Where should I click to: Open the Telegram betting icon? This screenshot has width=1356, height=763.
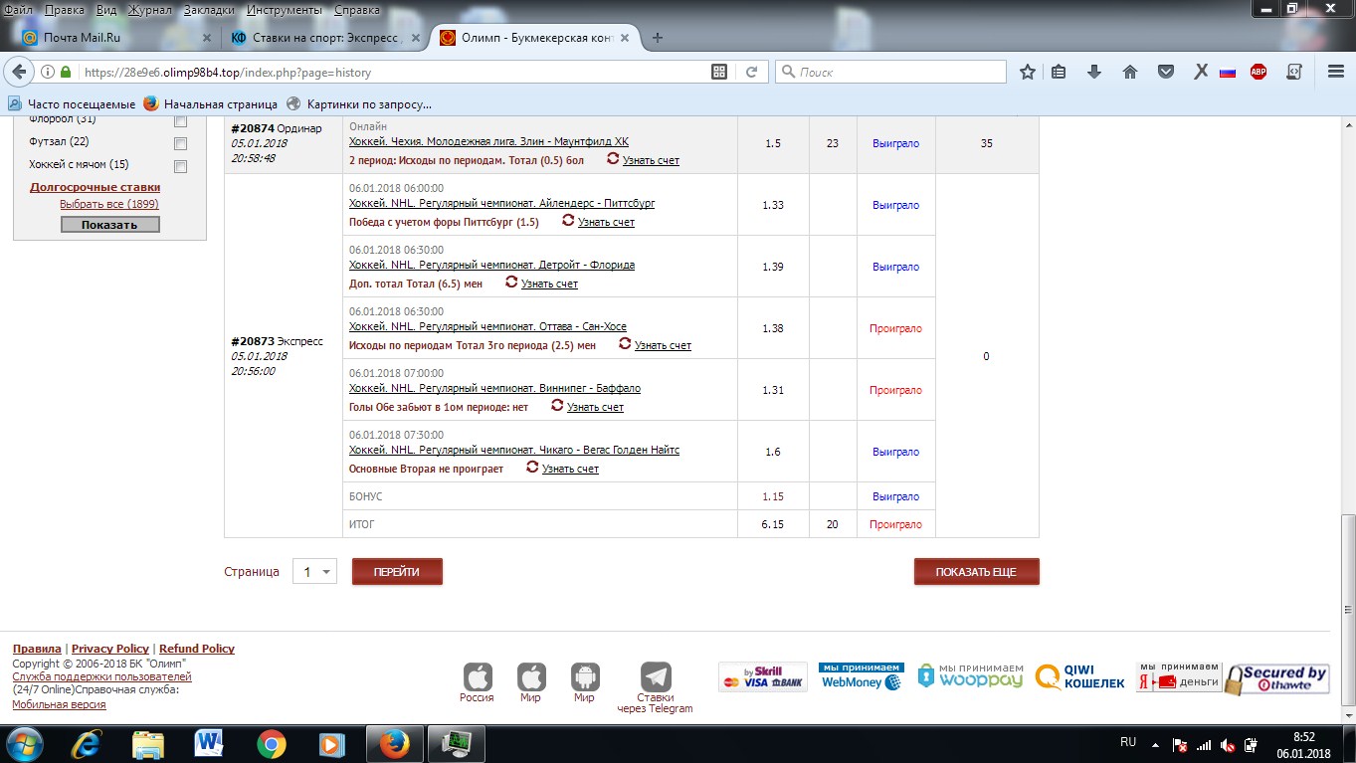coord(656,677)
